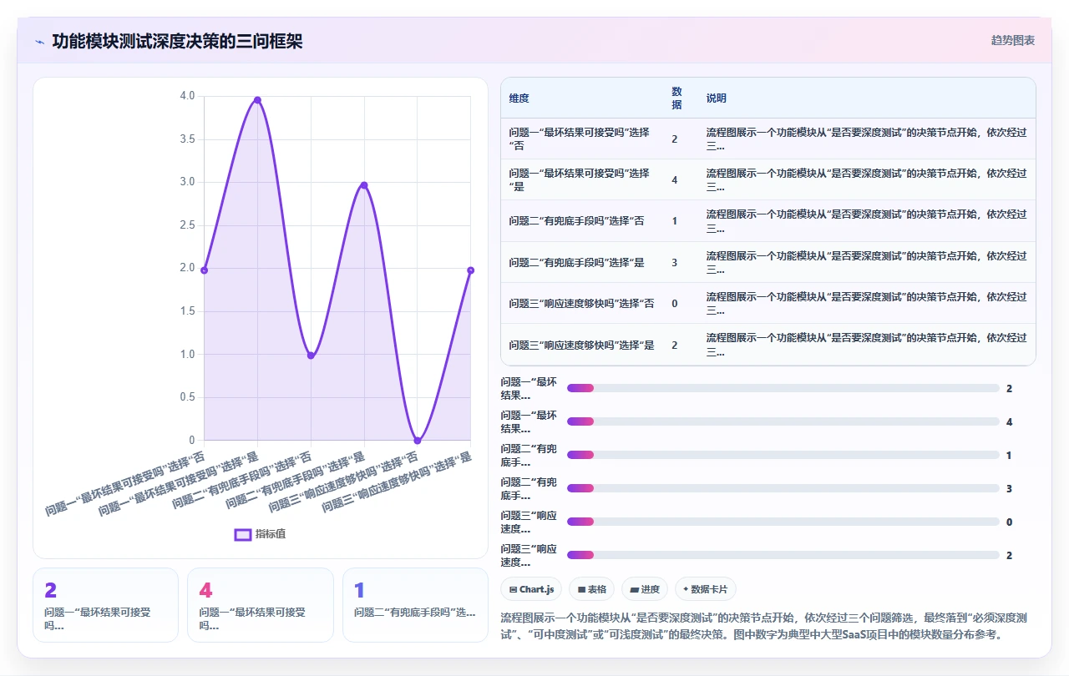Click the chart data point at value 0
This screenshot has height=676, width=1069.
418,440
